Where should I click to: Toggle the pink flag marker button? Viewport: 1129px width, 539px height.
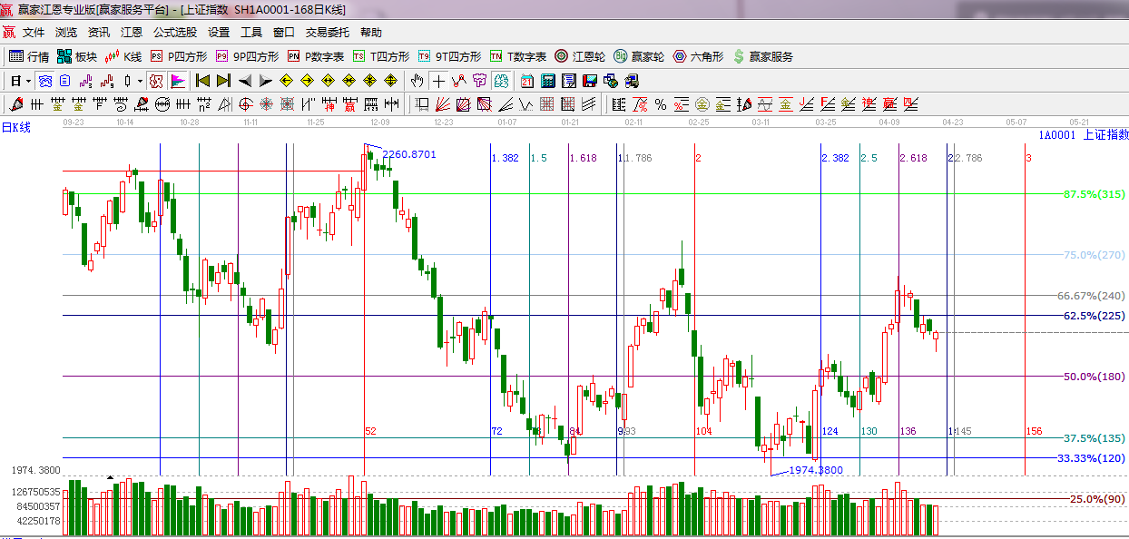click(x=177, y=81)
